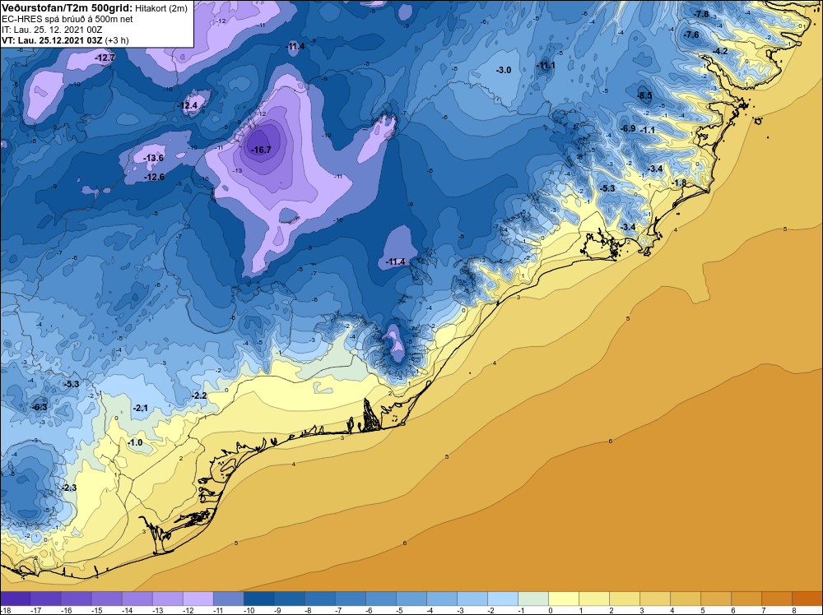Click the -9 legend scale number
This screenshot has height=615, width=823.
[x=278, y=610]
